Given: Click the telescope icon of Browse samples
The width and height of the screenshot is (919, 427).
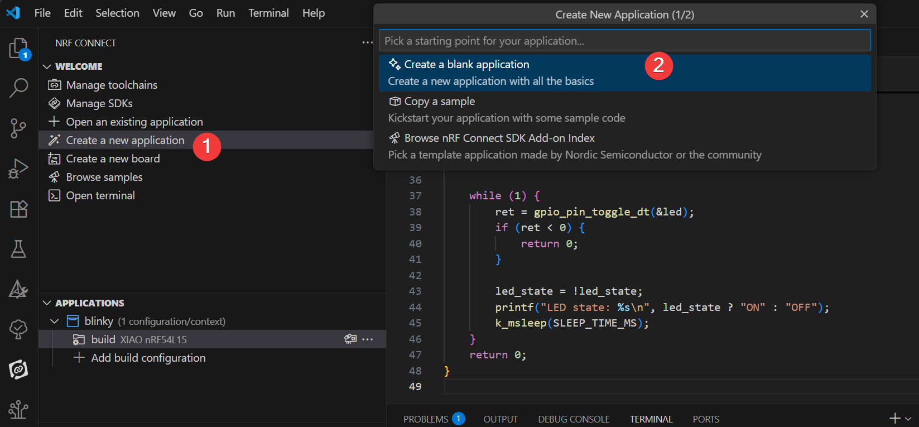Looking at the screenshot, I should pyautogui.click(x=54, y=177).
